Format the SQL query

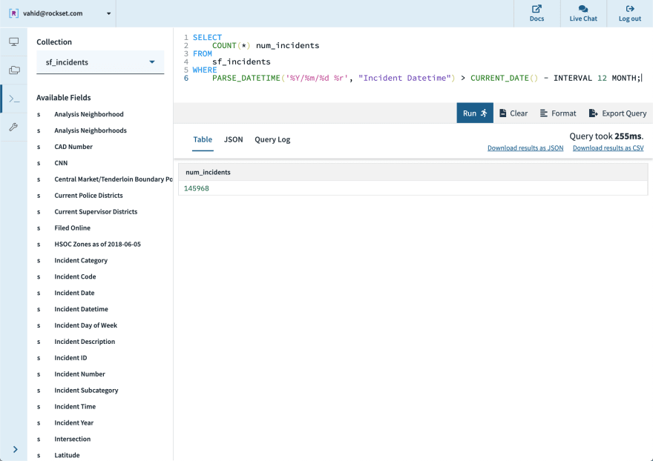[x=558, y=113]
